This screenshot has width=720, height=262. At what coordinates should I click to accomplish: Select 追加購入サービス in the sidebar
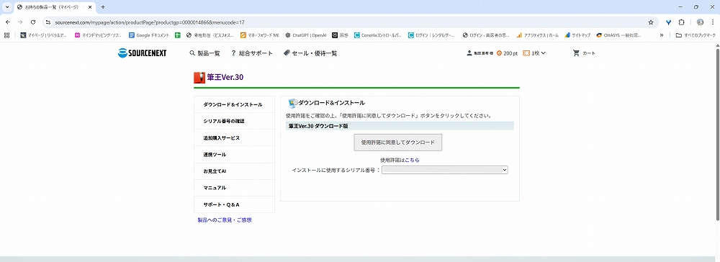coord(234,137)
